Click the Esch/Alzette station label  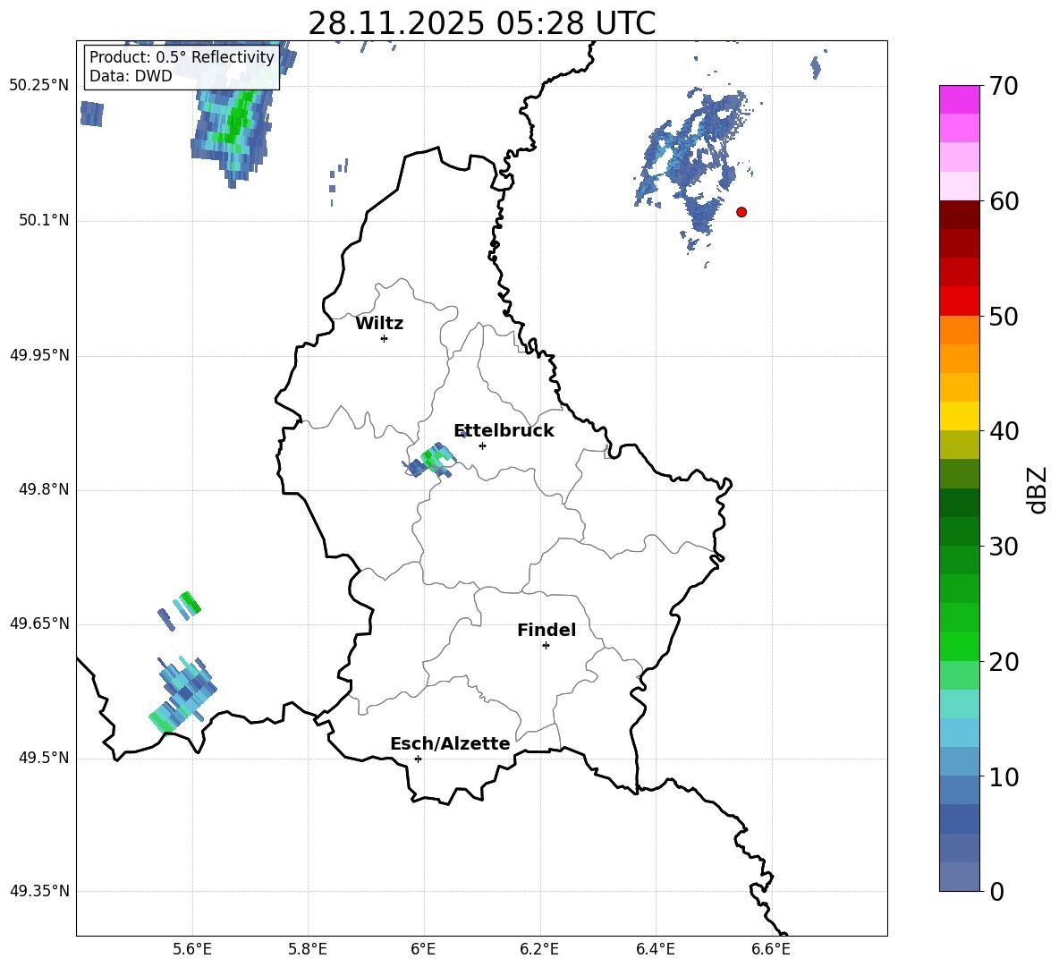point(450,743)
